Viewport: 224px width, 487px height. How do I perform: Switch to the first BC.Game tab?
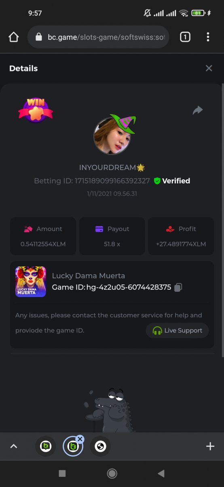click(46, 446)
